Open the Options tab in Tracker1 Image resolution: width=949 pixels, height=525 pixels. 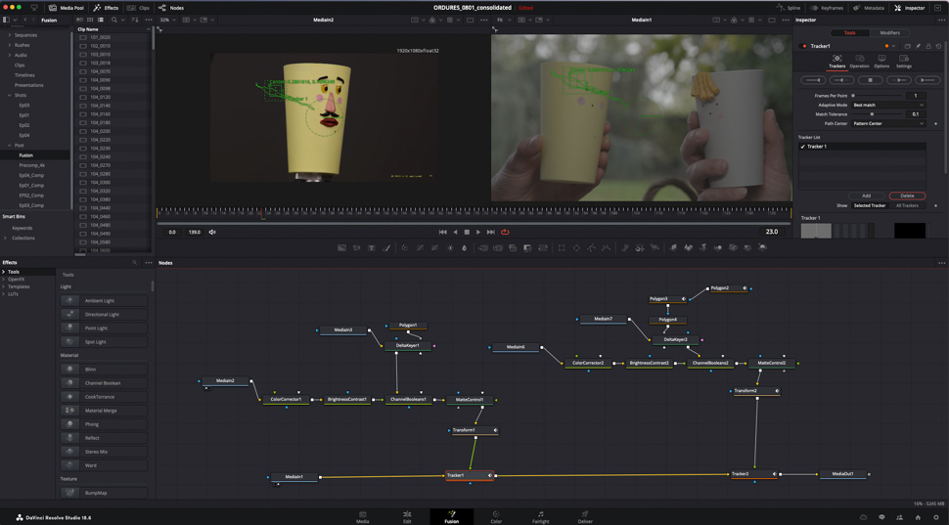881,62
